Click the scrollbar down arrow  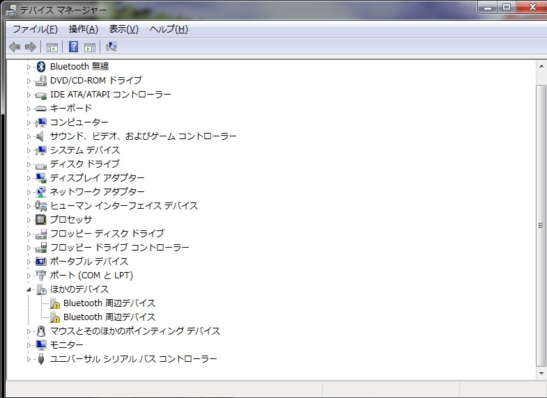click(541, 373)
